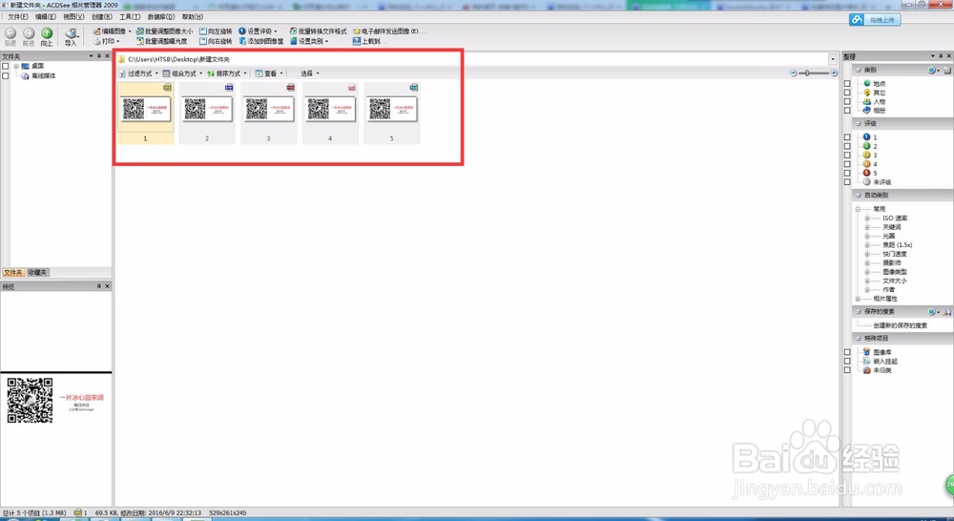Open 编辑图像 (Edit Image) tool
The width and height of the screenshot is (954, 521).
point(112,31)
